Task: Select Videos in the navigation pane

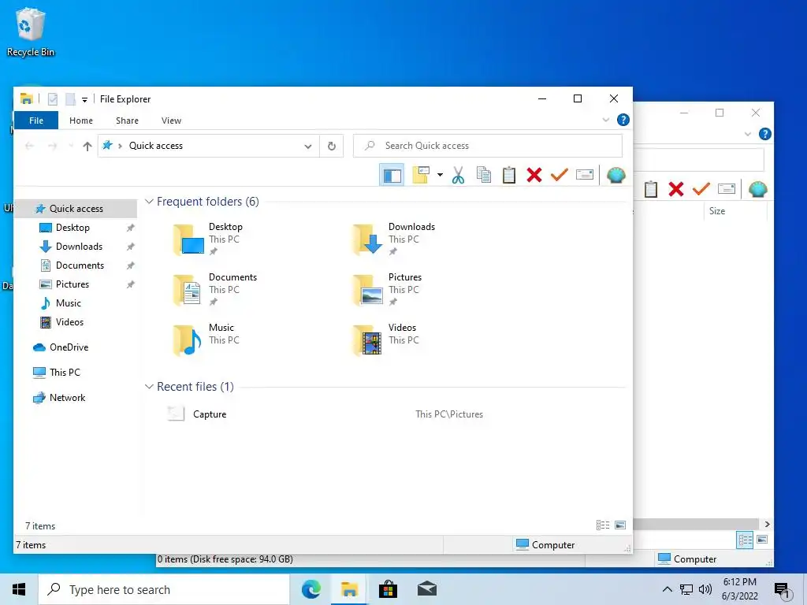Action: click(69, 322)
